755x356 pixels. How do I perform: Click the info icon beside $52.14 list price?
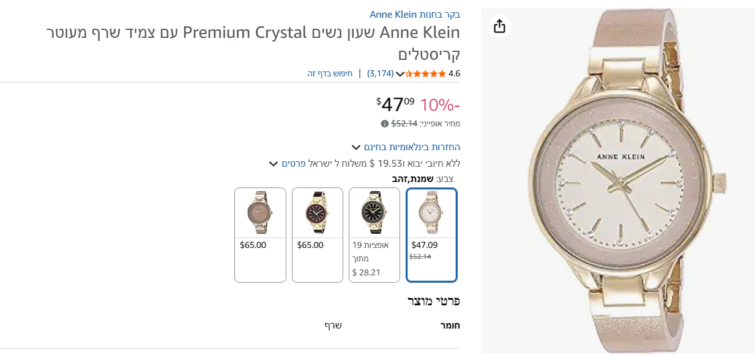pos(385,123)
